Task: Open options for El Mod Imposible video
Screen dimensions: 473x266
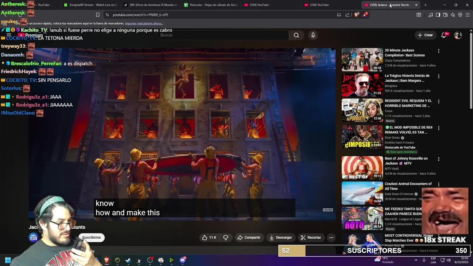Action: click(x=439, y=128)
